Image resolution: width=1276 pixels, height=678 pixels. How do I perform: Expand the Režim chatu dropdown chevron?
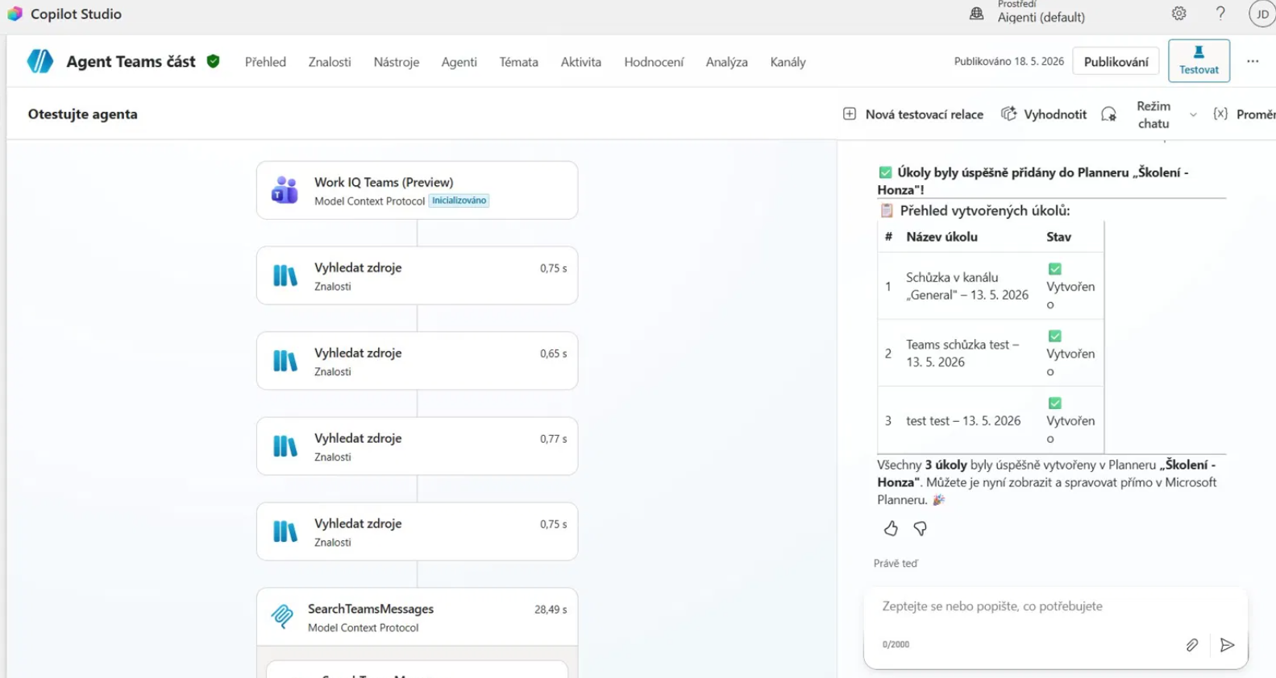click(1193, 114)
